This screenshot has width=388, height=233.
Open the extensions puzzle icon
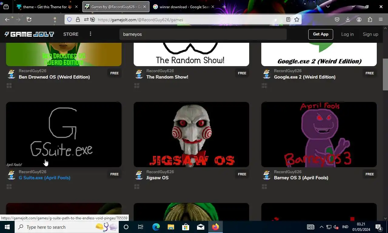[x=370, y=20]
